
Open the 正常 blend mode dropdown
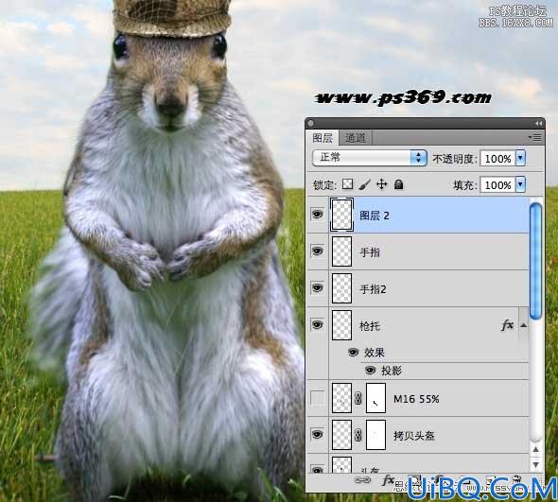coord(370,158)
